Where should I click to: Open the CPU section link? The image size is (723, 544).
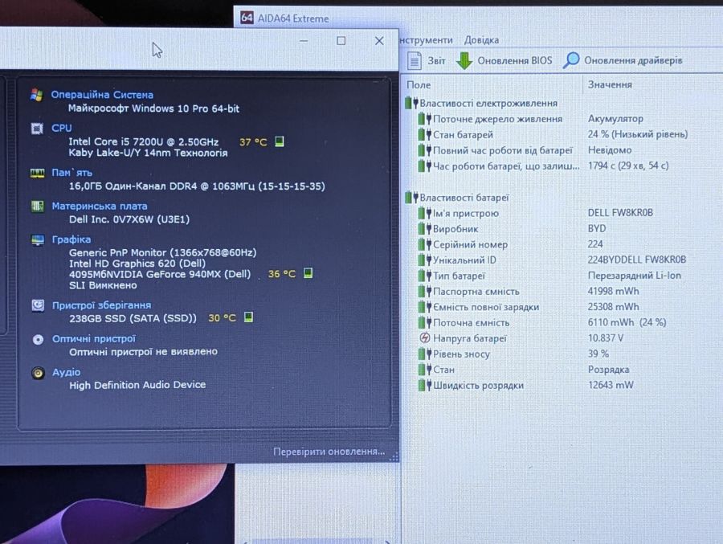[x=61, y=128]
